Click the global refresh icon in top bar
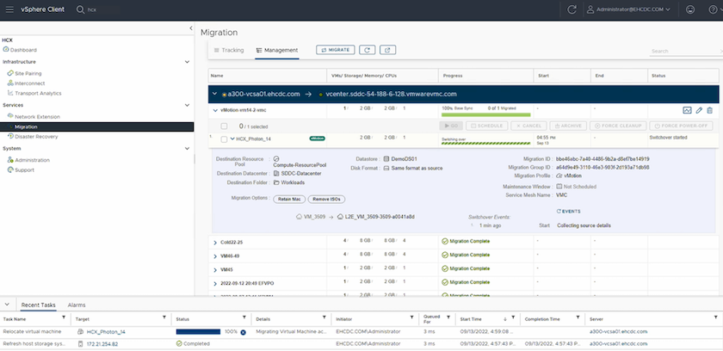 (x=572, y=9)
